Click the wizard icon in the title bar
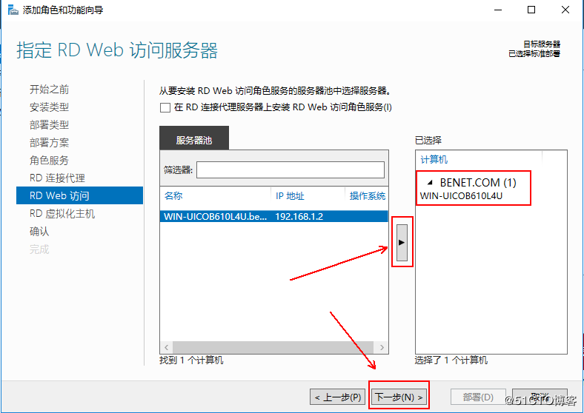The height and width of the screenshot is (413, 584). click(10, 10)
